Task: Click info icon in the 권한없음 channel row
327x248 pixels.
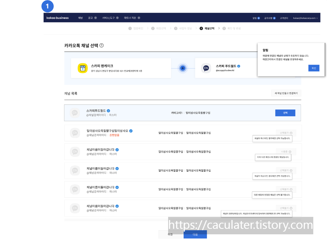Action: [291, 133]
